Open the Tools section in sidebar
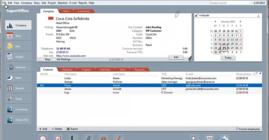The height and width of the screenshot is (140, 269). 18,99
